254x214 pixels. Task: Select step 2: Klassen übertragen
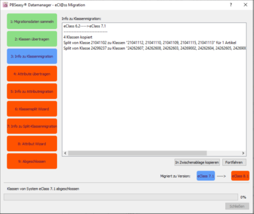pyautogui.click(x=32, y=39)
